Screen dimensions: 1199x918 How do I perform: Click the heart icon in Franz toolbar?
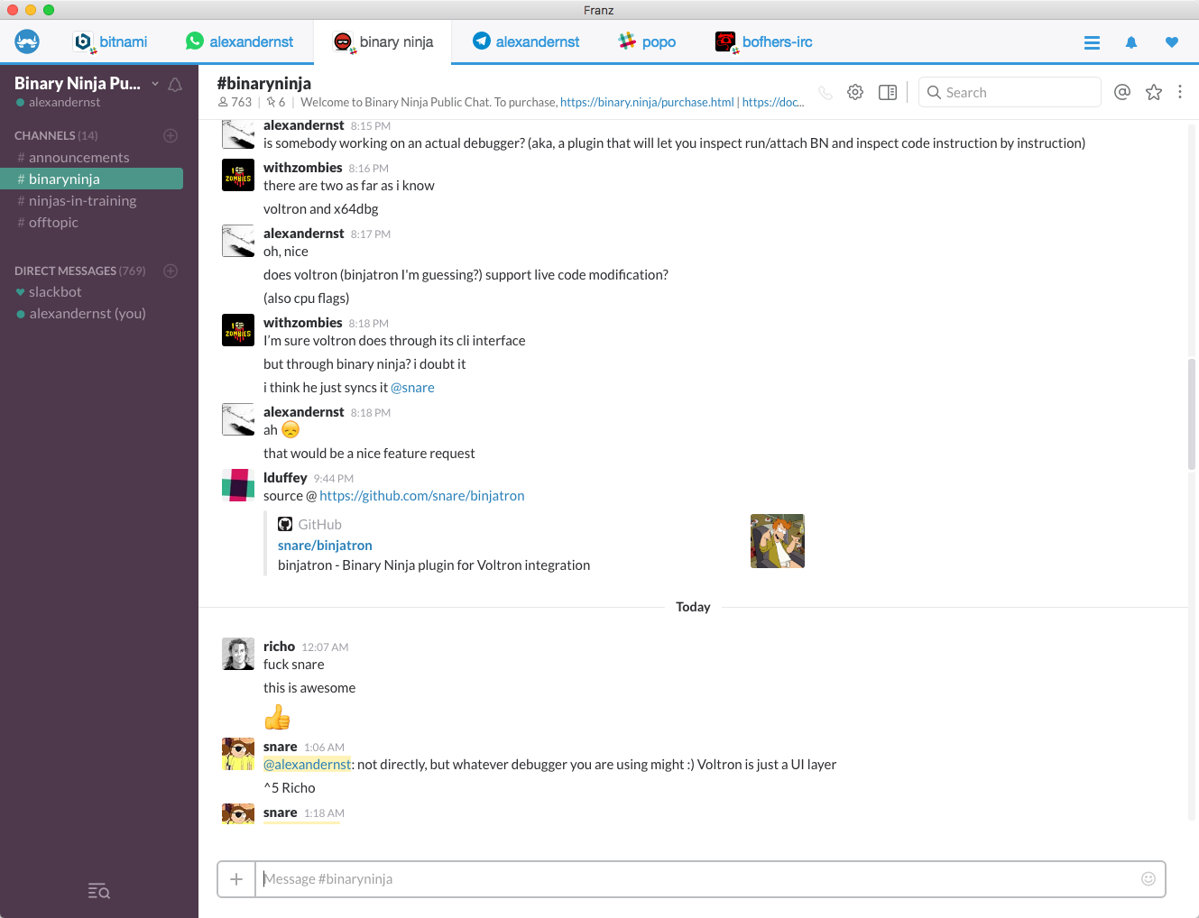[x=1172, y=42]
